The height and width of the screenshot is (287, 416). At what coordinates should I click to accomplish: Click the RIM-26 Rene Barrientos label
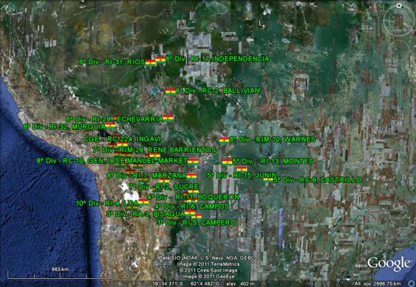pyautogui.click(x=154, y=150)
